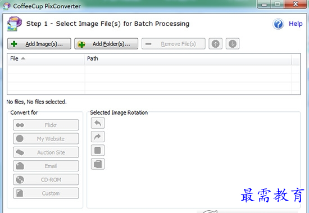The image size is (309, 213).
Task: Click the stacked-pages rotation icon
Action: [98, 164]
